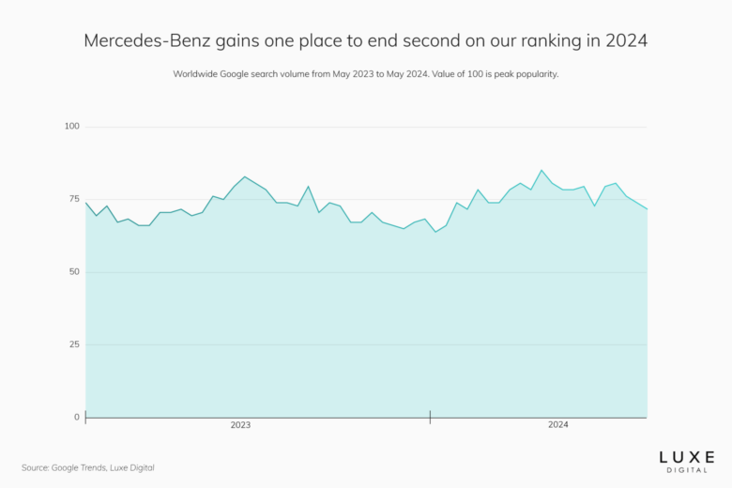The image size is (732, 488).
Task: Select the 2024 x-axis label
Action: pyautogui.click(x=557, y=425)
